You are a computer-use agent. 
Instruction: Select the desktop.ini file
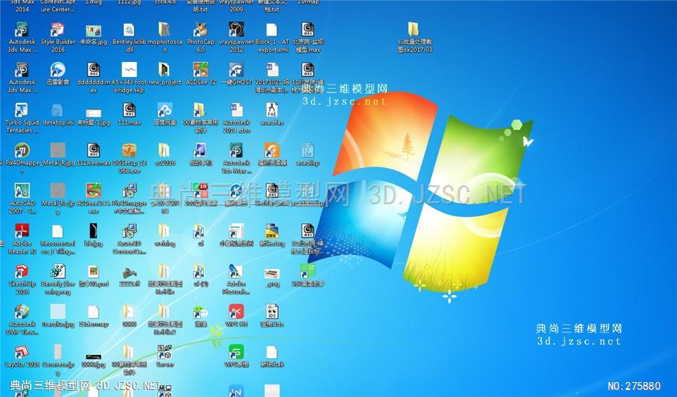58,110
